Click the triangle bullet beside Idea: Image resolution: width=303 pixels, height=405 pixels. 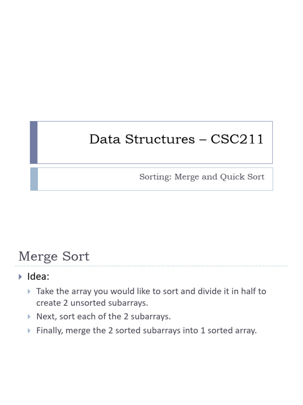click(21, 277)
